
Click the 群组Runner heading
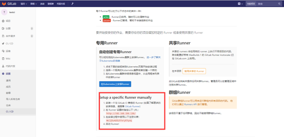click(180, 92)
